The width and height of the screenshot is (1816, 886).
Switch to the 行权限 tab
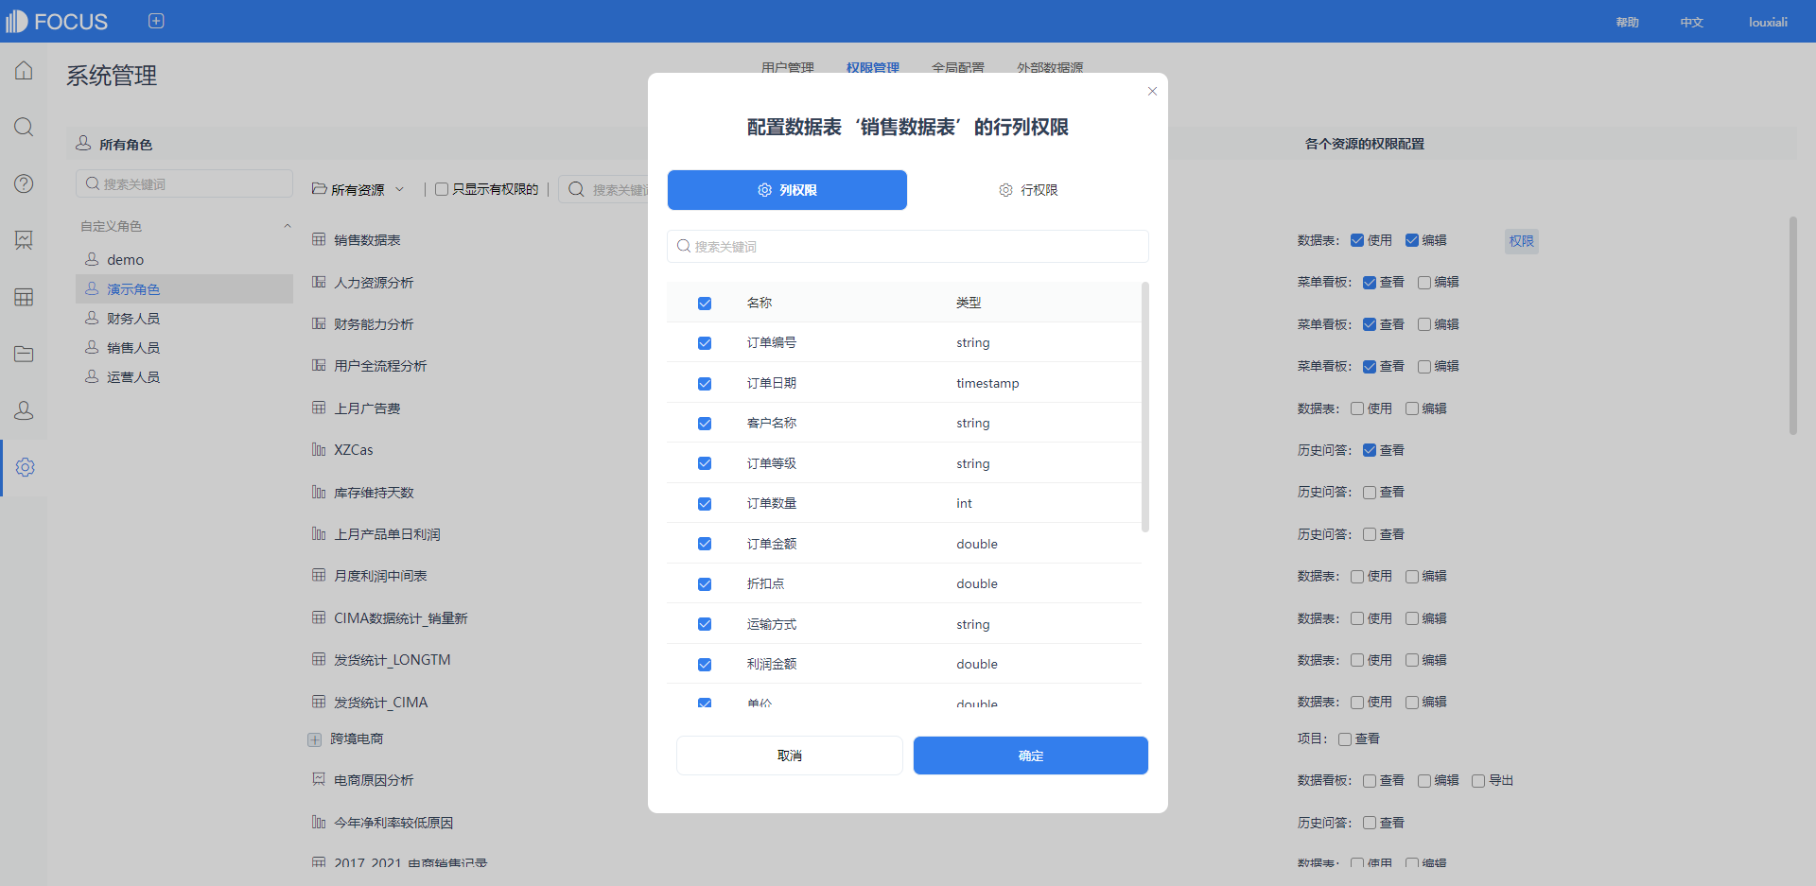[x=1029, y=190]
